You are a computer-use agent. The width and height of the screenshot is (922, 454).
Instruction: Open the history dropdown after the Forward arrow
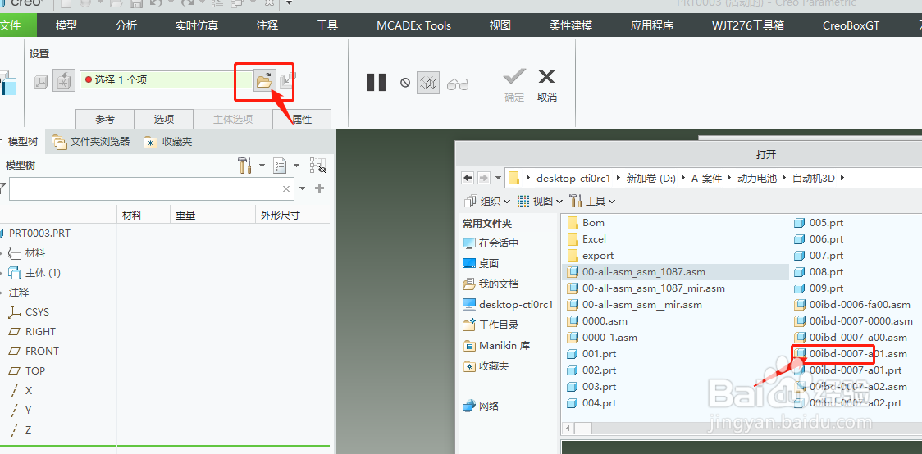(497, 177)
